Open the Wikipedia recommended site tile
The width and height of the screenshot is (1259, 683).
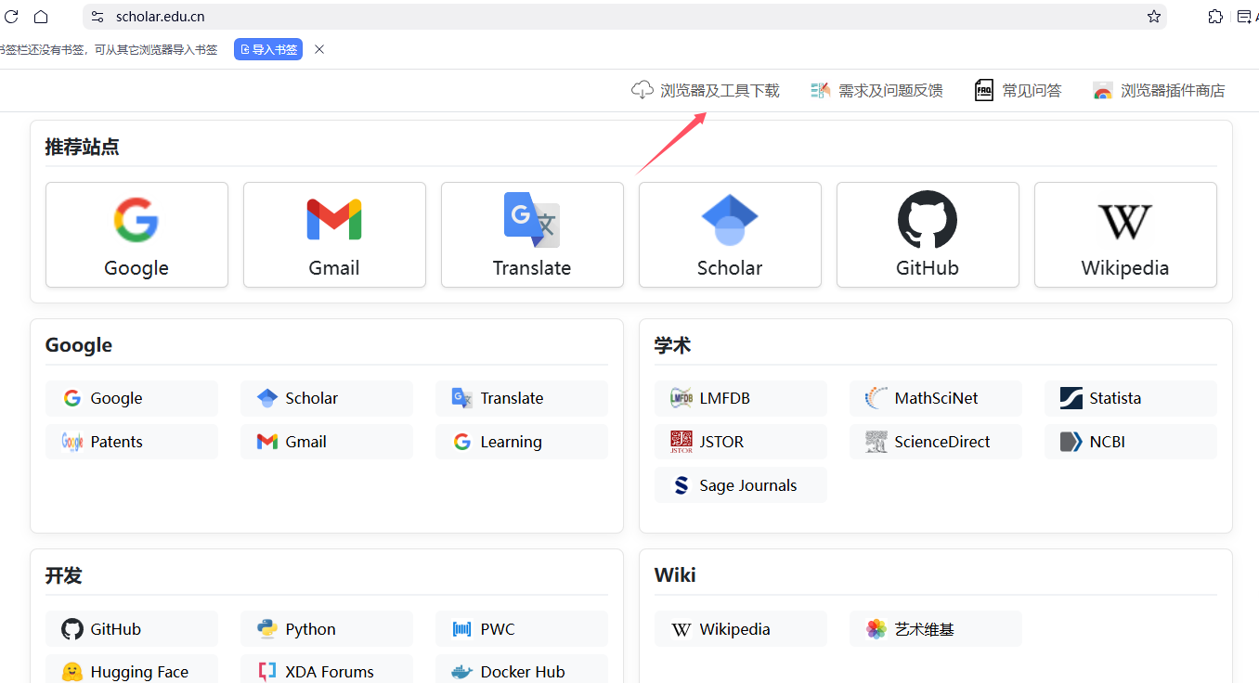1125,235
